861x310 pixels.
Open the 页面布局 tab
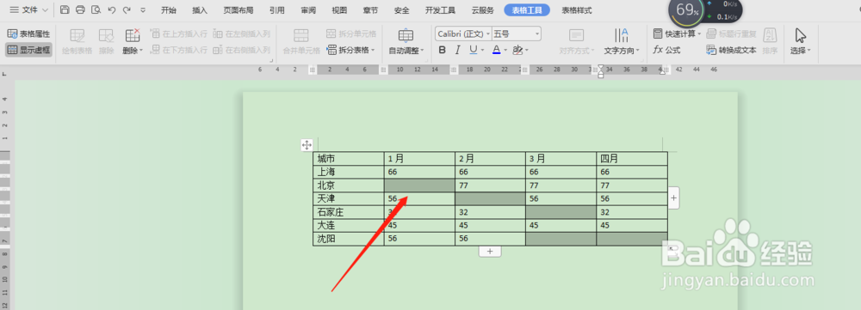238,10
